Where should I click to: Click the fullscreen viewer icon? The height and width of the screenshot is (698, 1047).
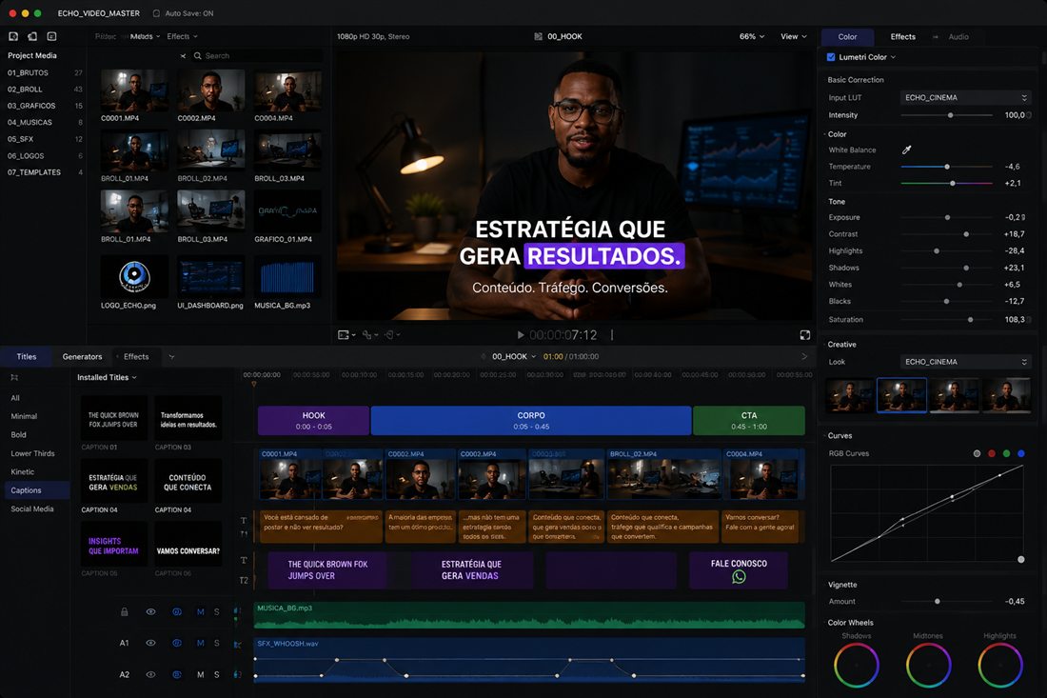pyautogui.click(x=804, y=335)
